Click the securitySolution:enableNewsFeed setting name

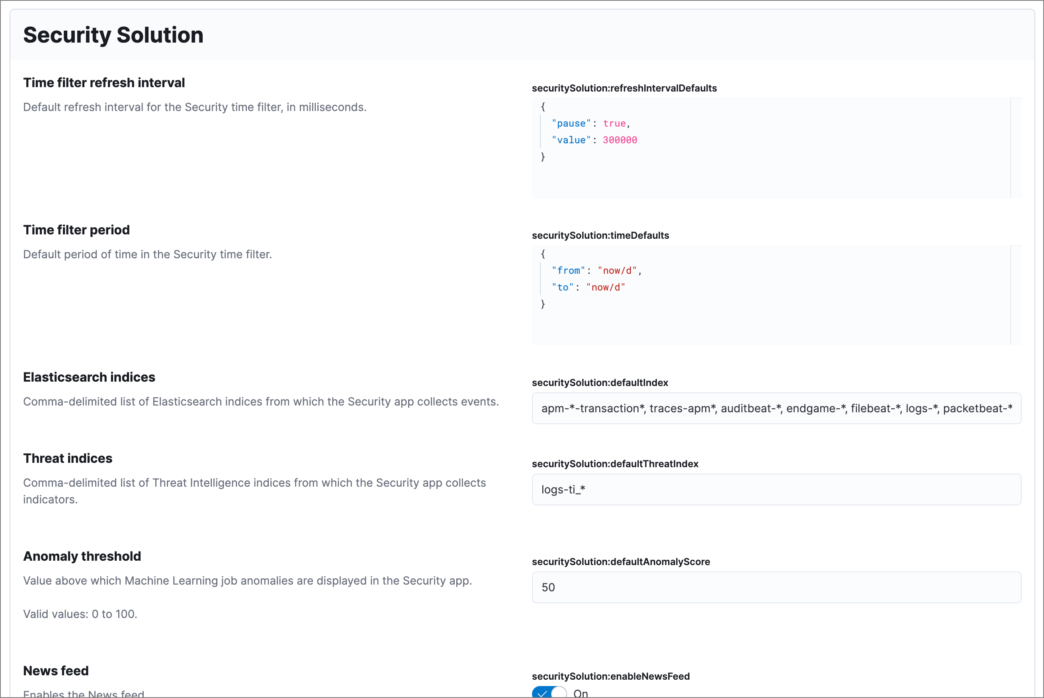611,676
